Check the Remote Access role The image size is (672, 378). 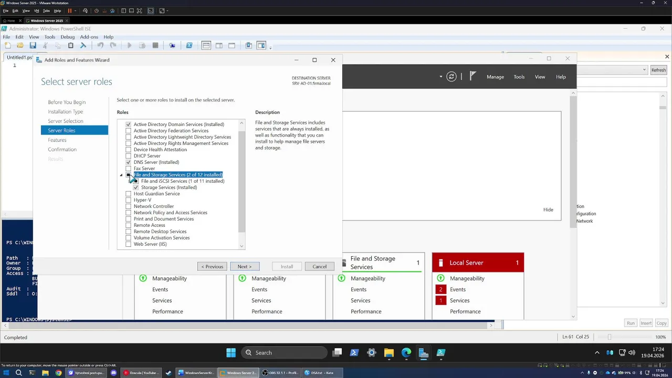(128, 225)
